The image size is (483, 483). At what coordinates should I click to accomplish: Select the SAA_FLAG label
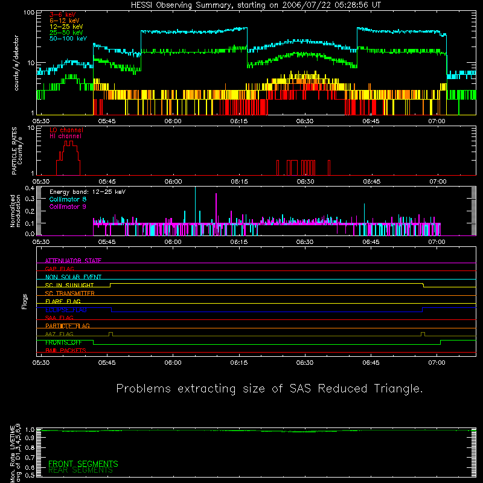[x=59, y=318]
